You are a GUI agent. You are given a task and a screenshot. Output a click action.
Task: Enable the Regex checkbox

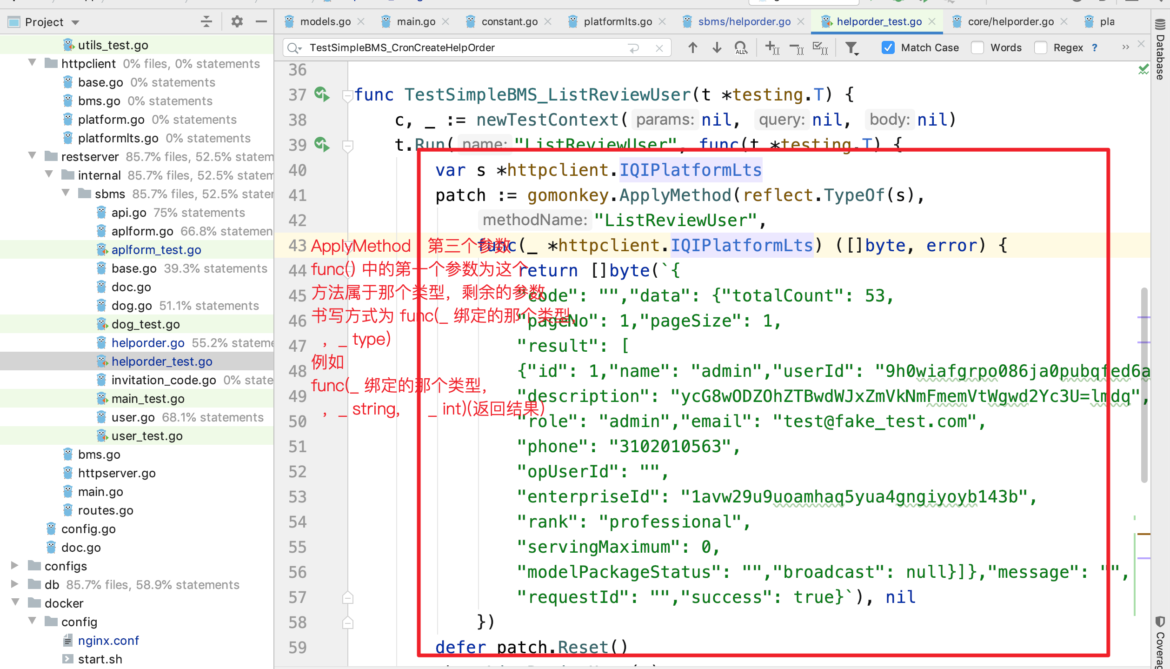(1041, 47)
